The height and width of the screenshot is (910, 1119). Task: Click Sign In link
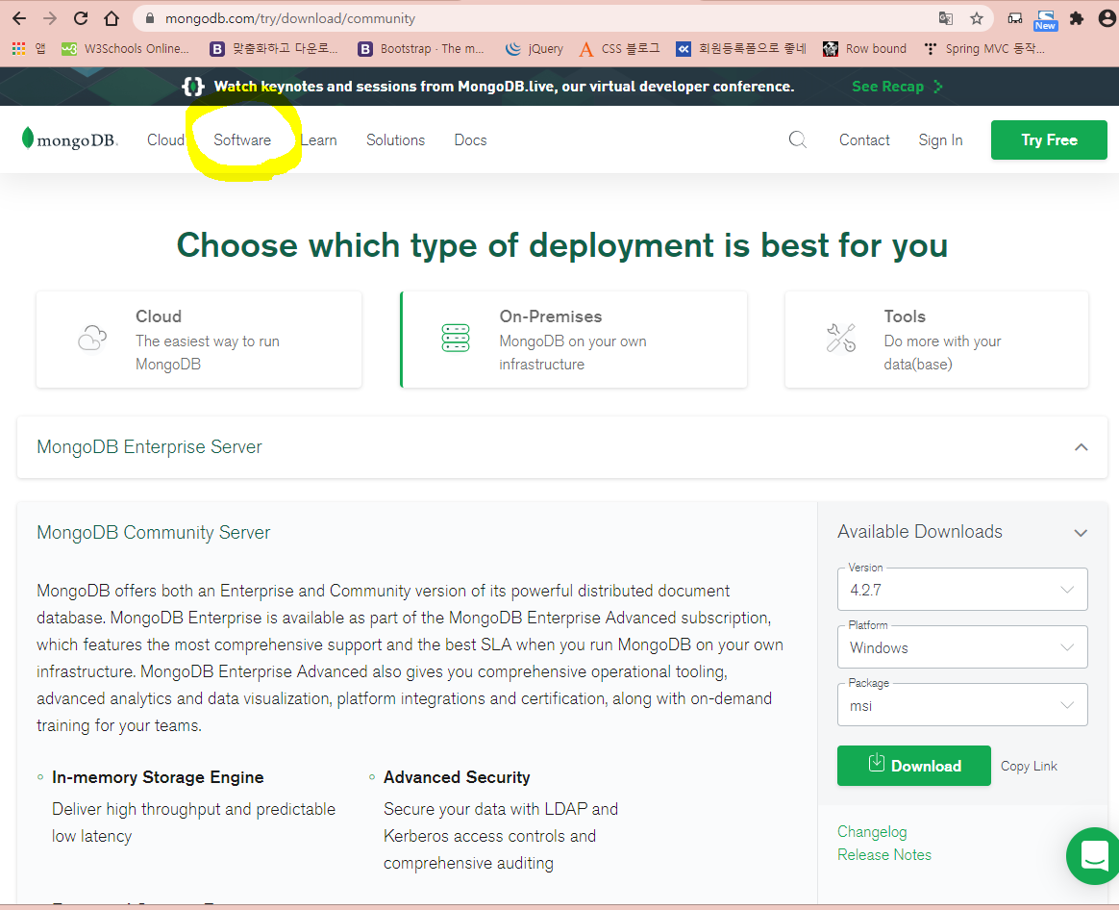pos(940,140)
